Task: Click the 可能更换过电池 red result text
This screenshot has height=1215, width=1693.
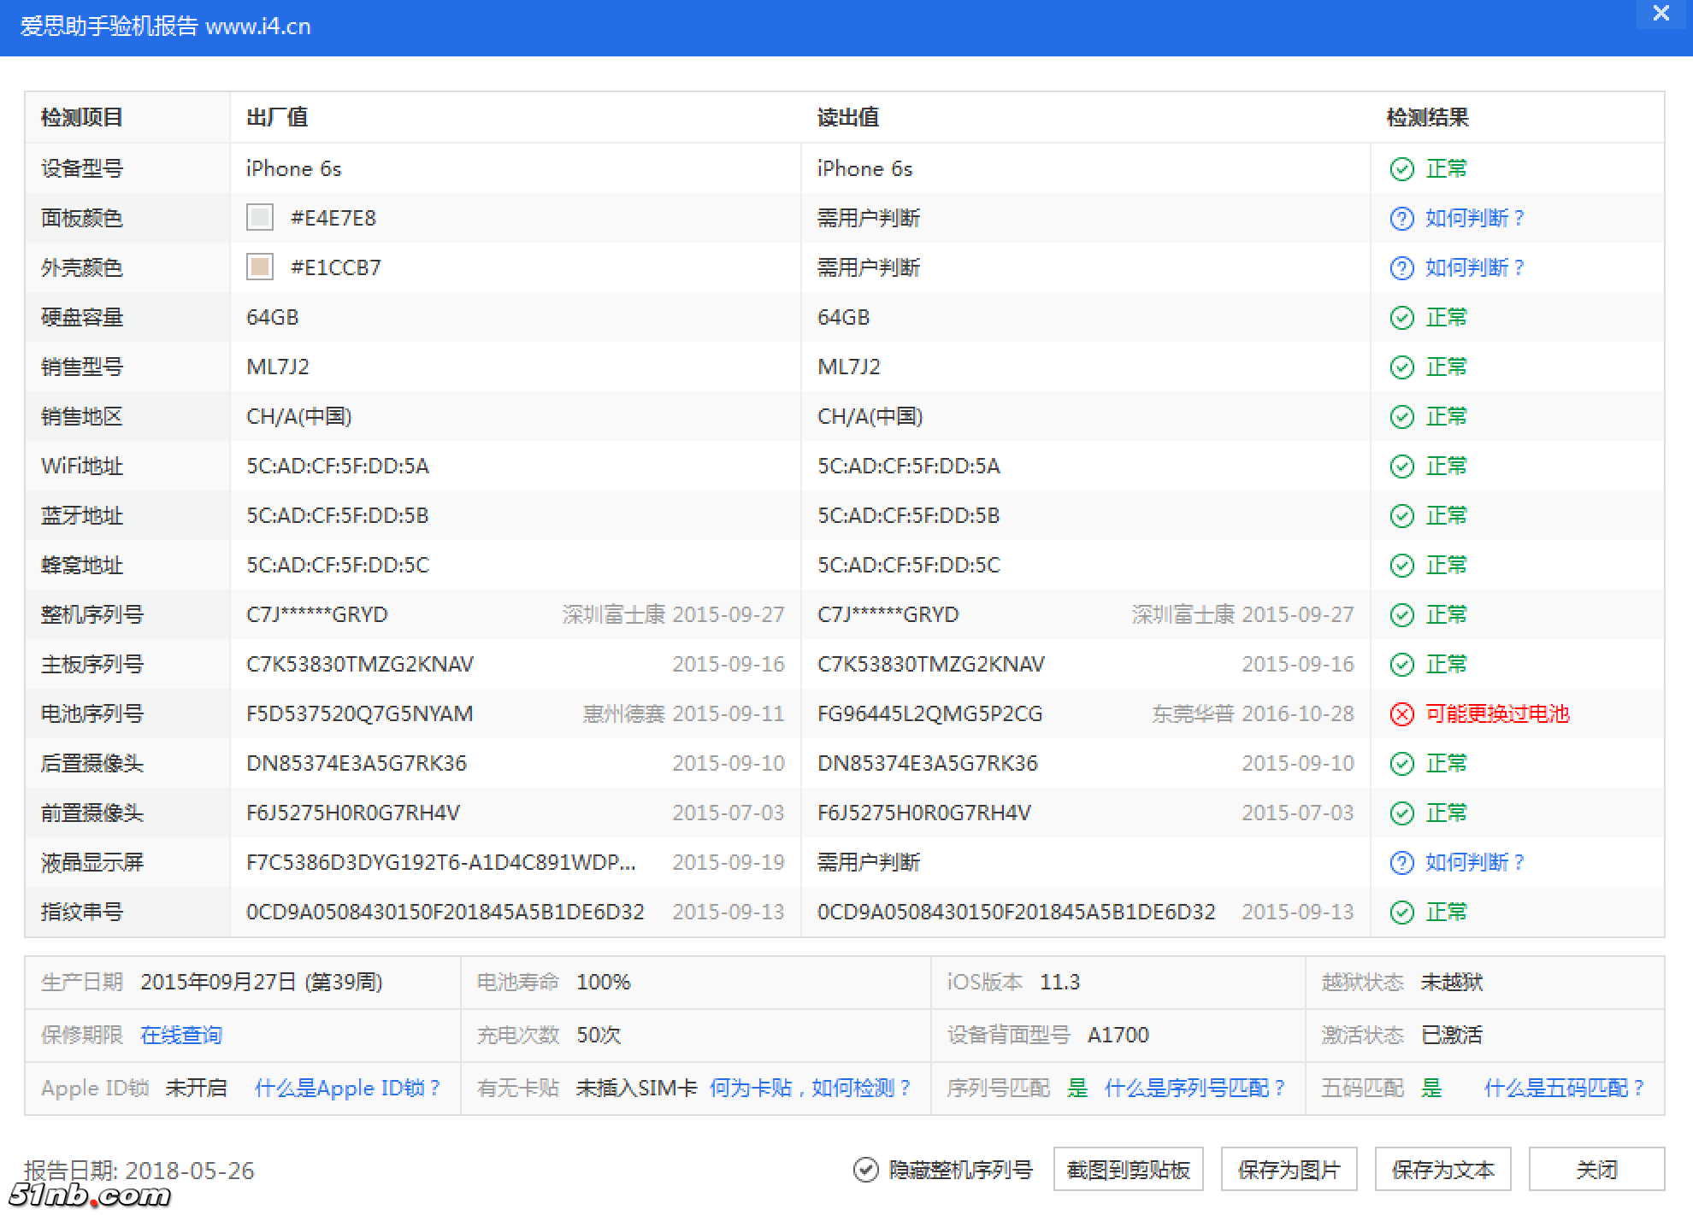Action: [x=1497, y=713]
